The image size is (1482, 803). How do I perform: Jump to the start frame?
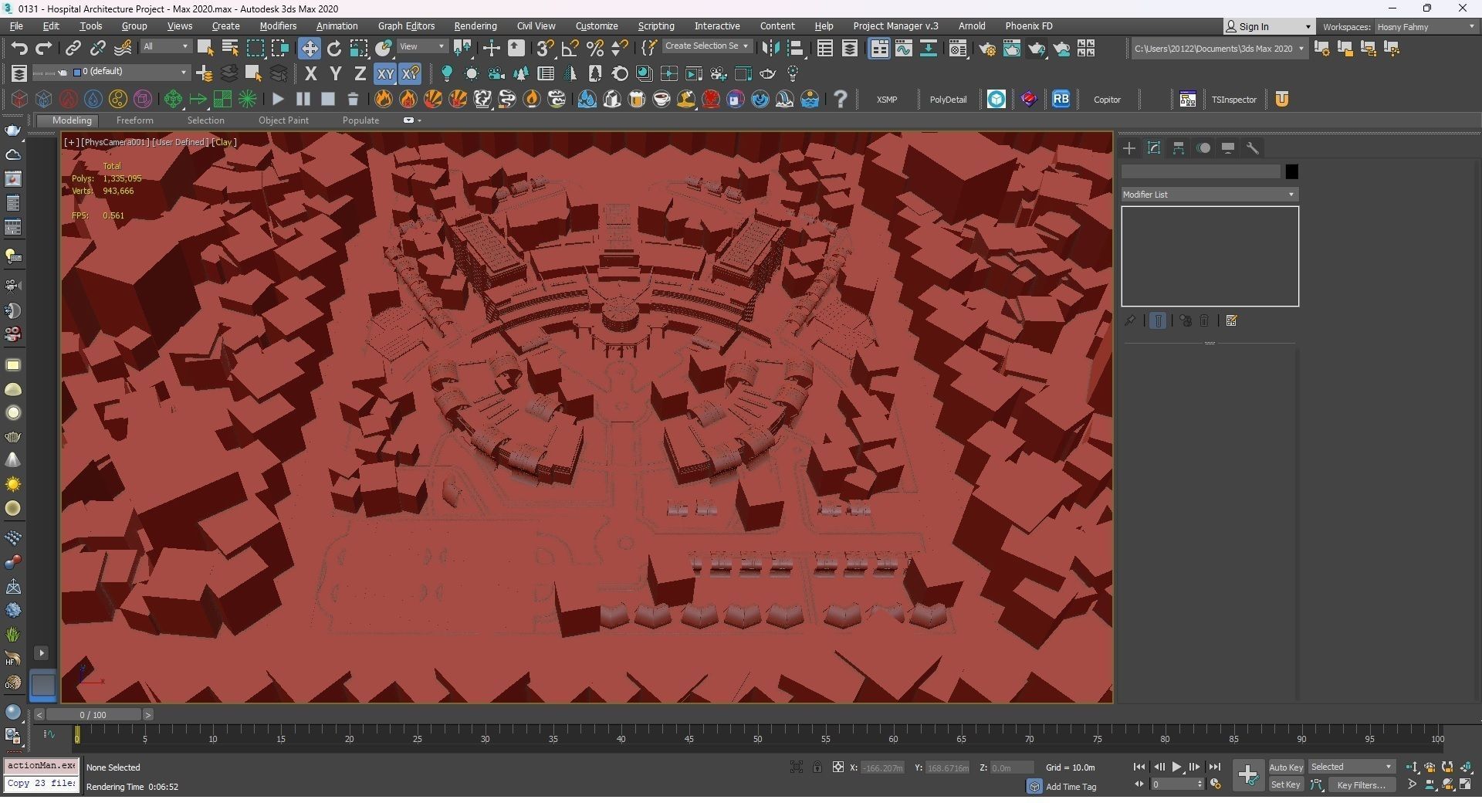click(x=1139, y=767)
